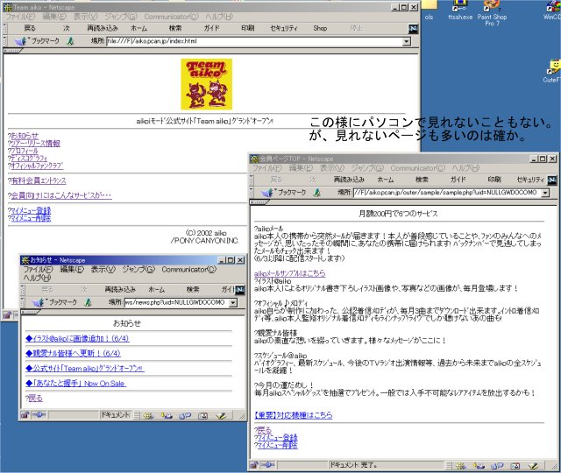Image resolution: width=561 pixels, height=473 pixels.
Task: Open Navigator component icon in お知らせ status bar
Action: (x=148, y=415)
